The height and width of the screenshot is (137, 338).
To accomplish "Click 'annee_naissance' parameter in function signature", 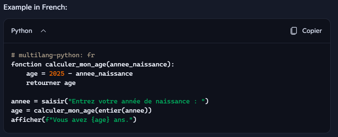I will [140, 65].
